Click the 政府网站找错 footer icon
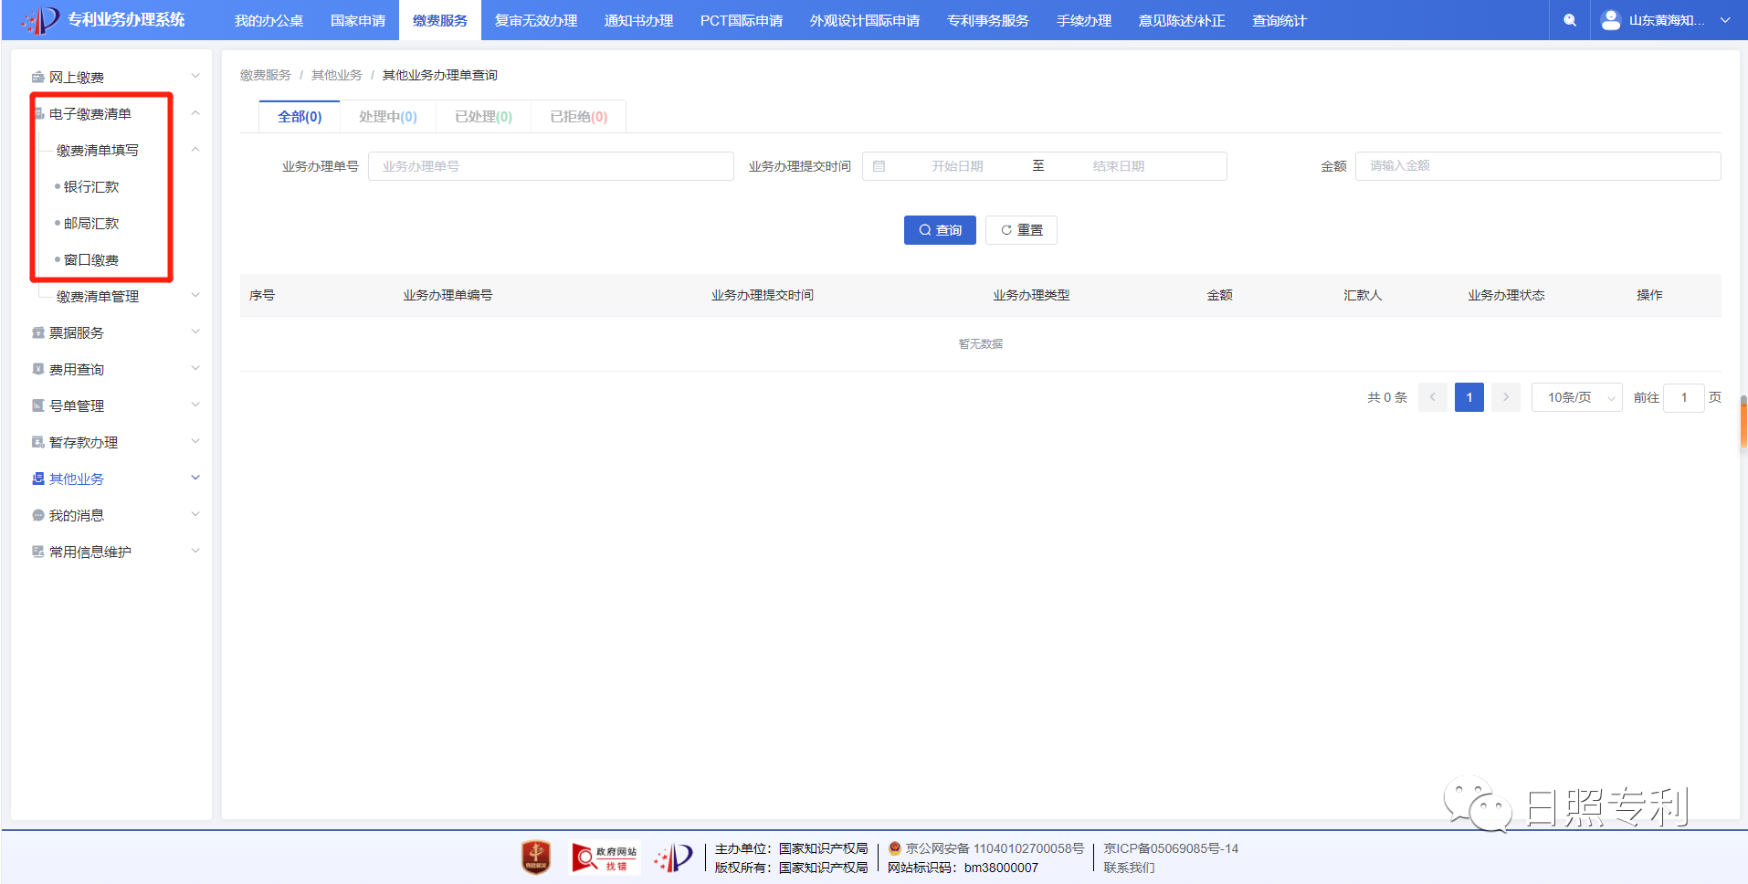The width and height of the screenshot is (1748, 884). pos(604,858)
